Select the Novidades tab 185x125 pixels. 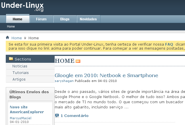pyautogui.click(x=88, y=19)
